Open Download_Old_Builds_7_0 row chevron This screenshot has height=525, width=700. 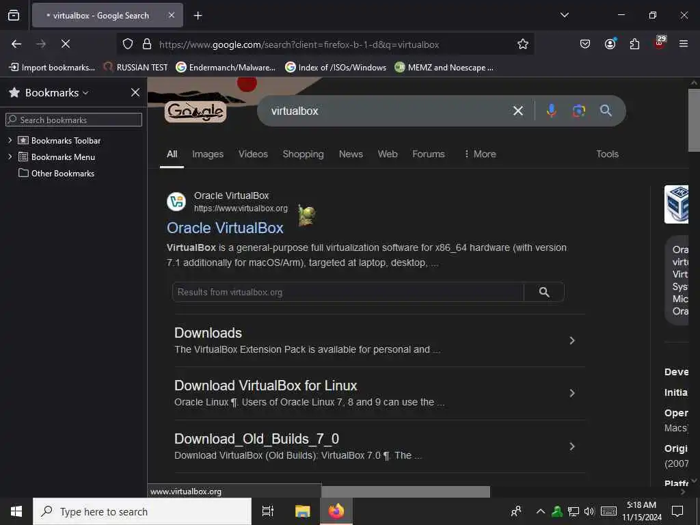point(572,446)
